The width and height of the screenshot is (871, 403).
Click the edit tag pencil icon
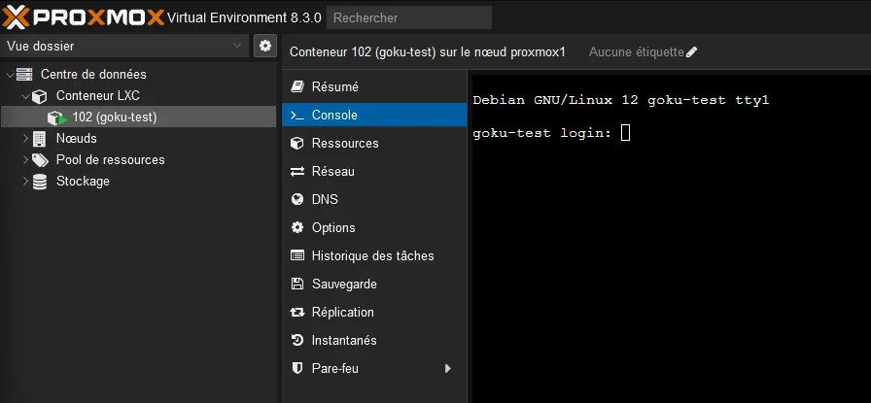pyautogui.click(x=691, y=52)
